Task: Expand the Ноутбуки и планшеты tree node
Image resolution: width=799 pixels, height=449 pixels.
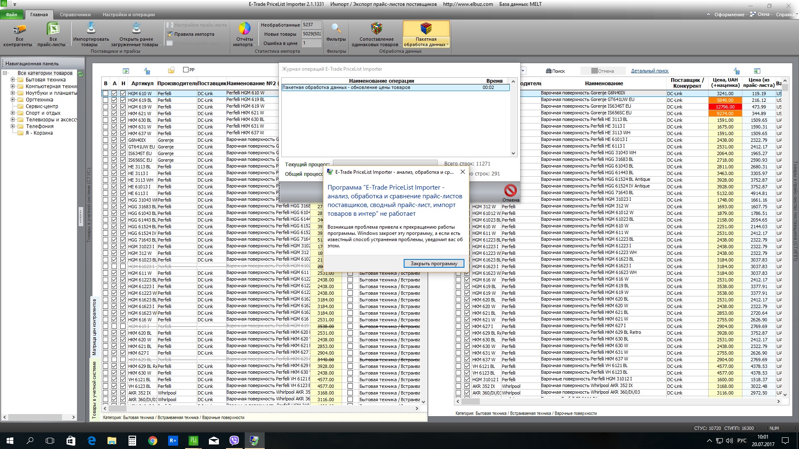Action: (x=12, y=93)
